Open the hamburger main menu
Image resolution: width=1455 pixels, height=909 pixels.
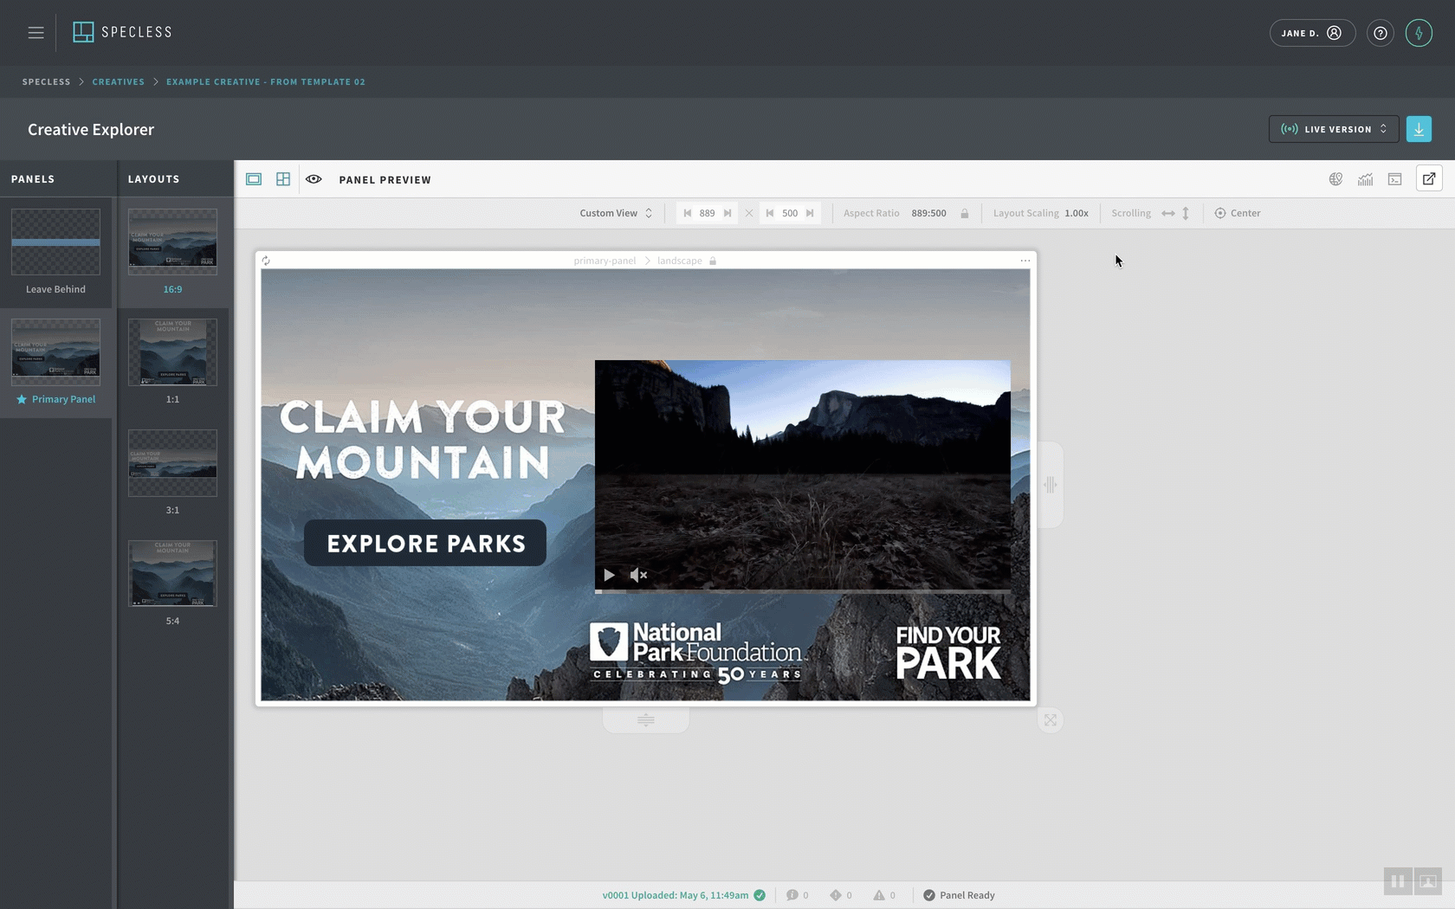pos(36,32)
